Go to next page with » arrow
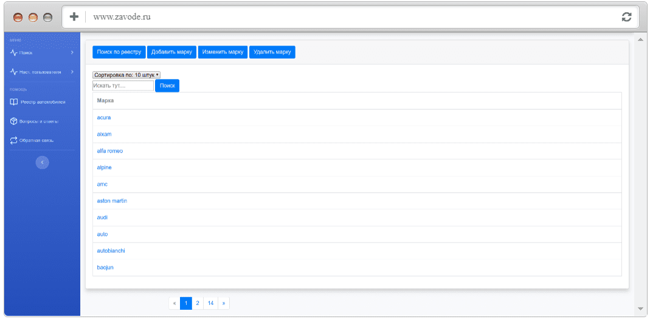650x319 pixels. click(223, 303)
